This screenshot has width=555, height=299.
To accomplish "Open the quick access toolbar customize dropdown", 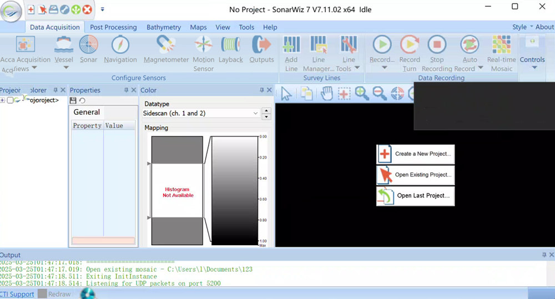I will point(102,9).
